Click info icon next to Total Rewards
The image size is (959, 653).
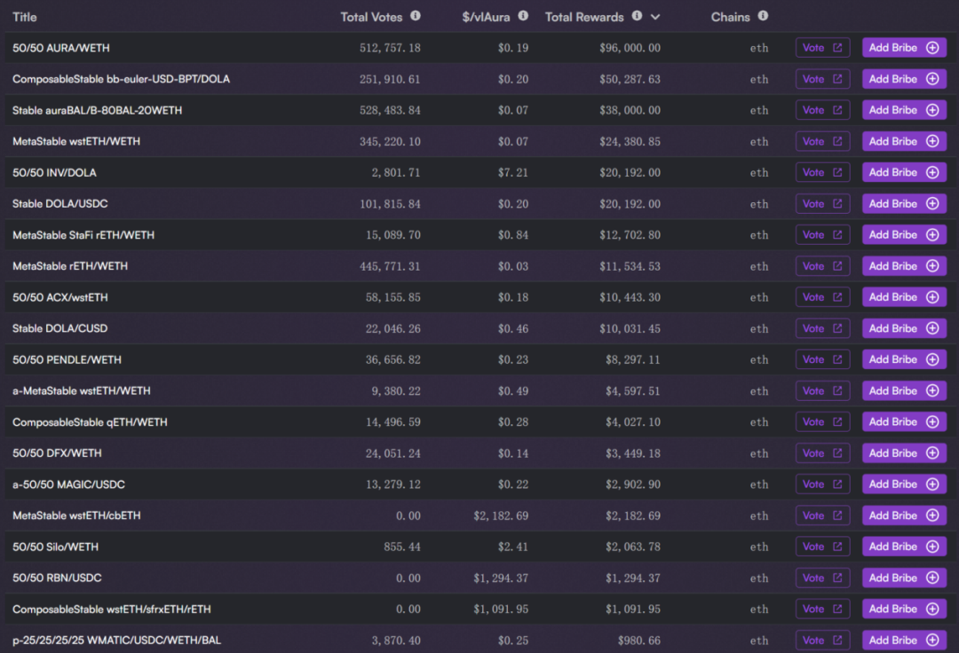coord(637,16)
